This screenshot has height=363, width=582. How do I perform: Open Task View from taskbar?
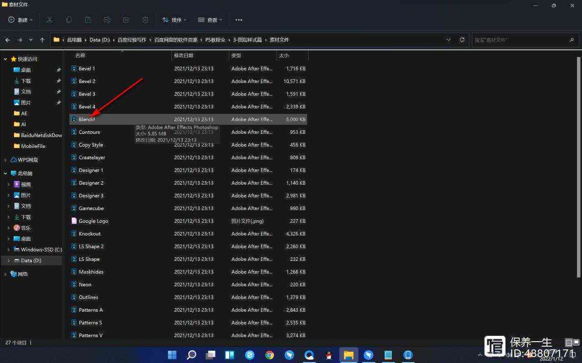[x=211, y=355]
